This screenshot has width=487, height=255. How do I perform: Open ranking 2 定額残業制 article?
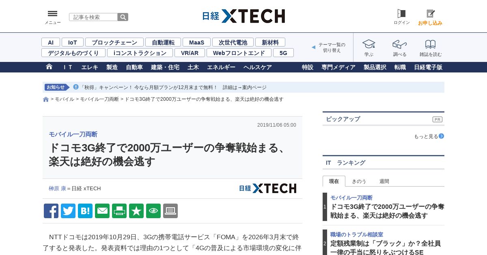click(x=386, y=248)
